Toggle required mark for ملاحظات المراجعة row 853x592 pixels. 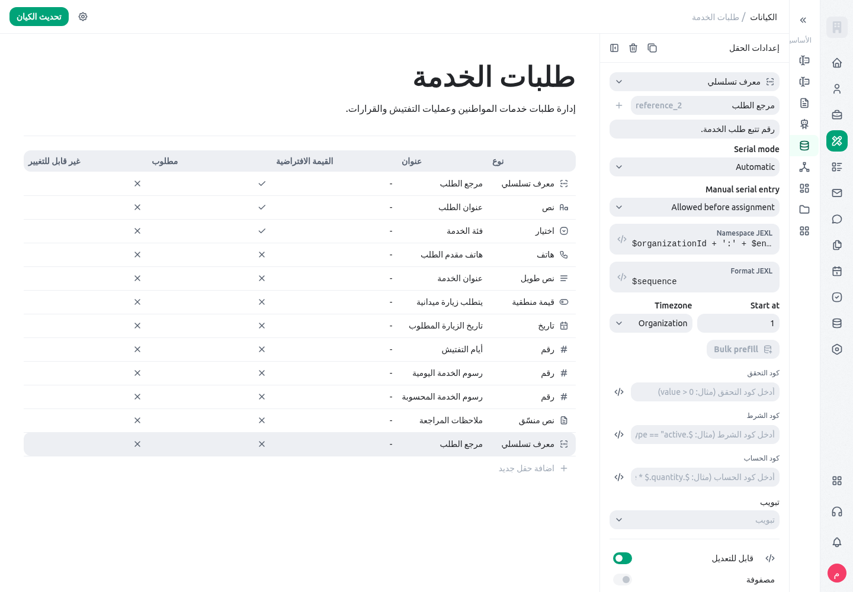[x=262, y=420]
